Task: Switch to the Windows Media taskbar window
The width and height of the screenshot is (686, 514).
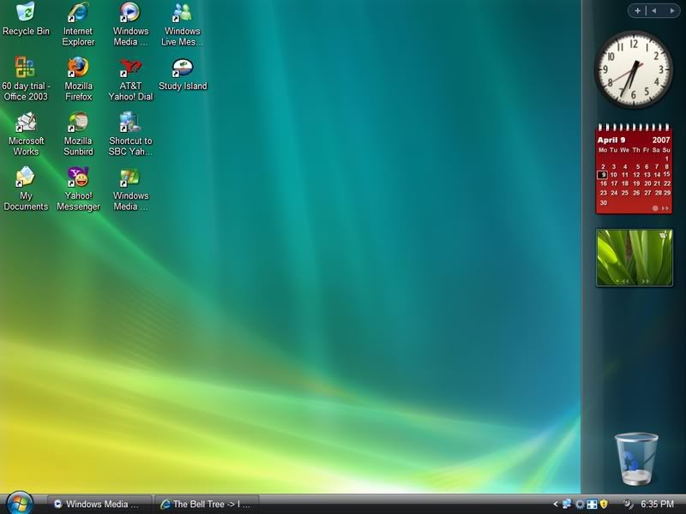Action: pos(99,505)
